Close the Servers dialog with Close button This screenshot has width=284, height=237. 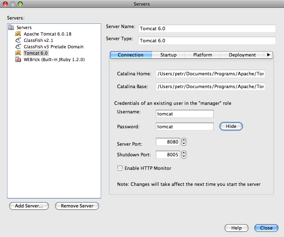point(266,228)
